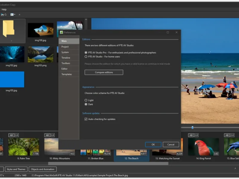Screen dimensions: 239x179
Task: Click 2.0 duration above King Parrot
Action: click(x=196, y=135)
